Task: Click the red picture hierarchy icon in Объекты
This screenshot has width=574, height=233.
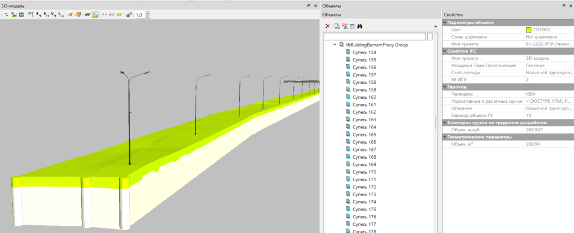Action: tap(345, 26)
